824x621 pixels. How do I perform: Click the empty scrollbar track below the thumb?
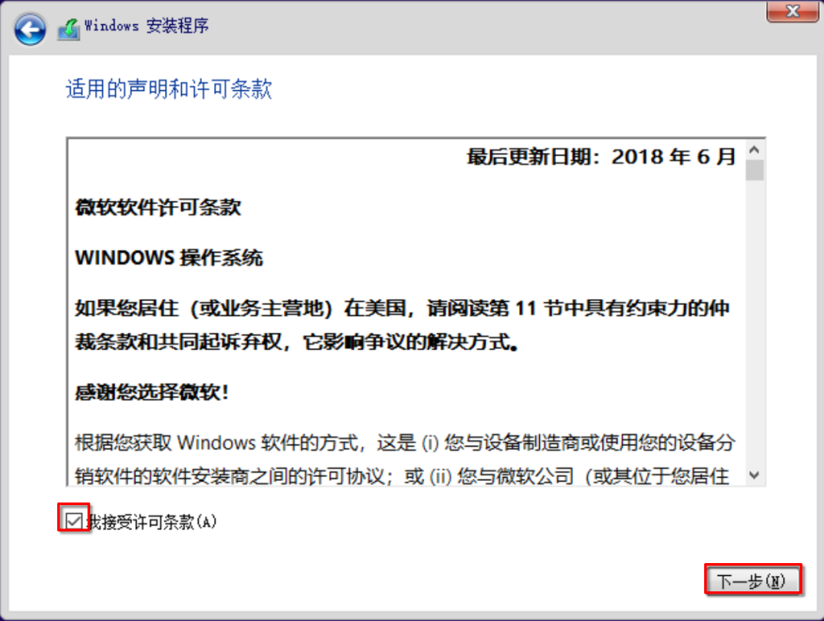point(754,322)
